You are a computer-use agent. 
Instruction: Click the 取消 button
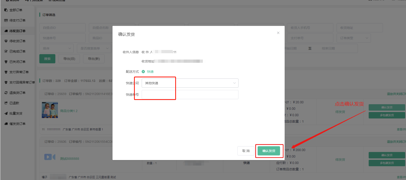click(246, 151)
